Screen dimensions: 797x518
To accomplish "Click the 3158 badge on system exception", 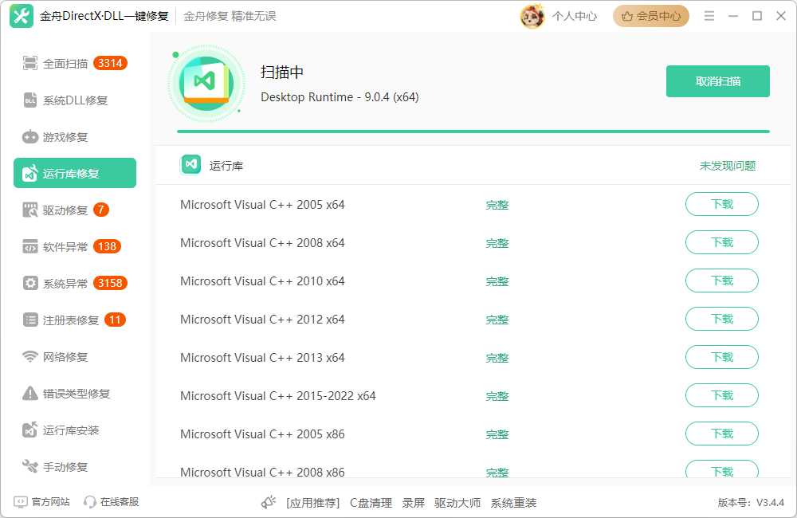I will (x=110, y=283).
